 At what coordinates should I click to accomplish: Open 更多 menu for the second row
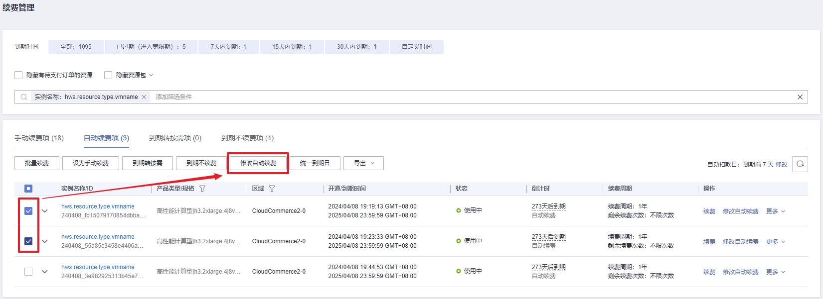775,241
